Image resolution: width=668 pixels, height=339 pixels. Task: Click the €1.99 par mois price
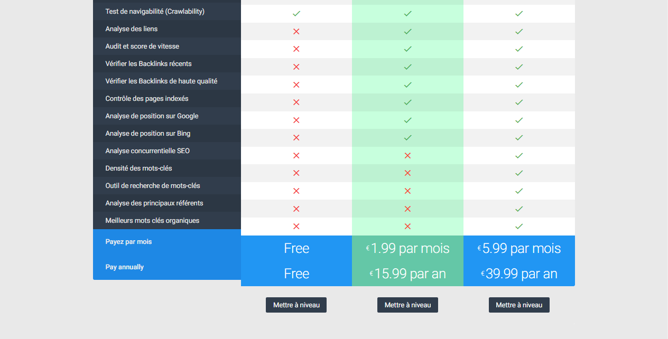point(407,248)
